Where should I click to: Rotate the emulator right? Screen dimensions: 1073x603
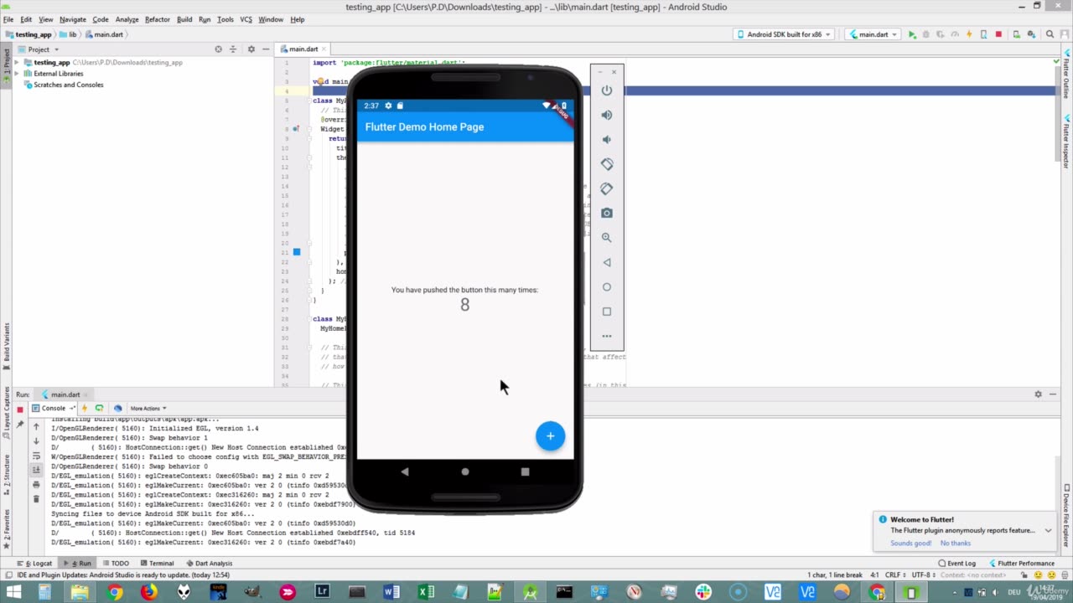[607, 188]
